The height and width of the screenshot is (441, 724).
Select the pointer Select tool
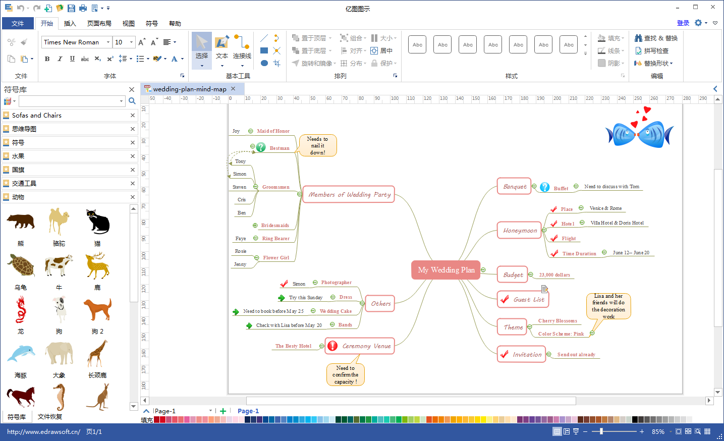201,50
